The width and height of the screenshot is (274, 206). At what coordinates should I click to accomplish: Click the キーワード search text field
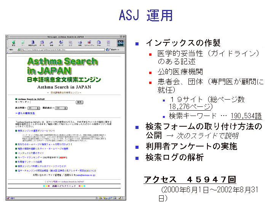(x=52, y=102)
